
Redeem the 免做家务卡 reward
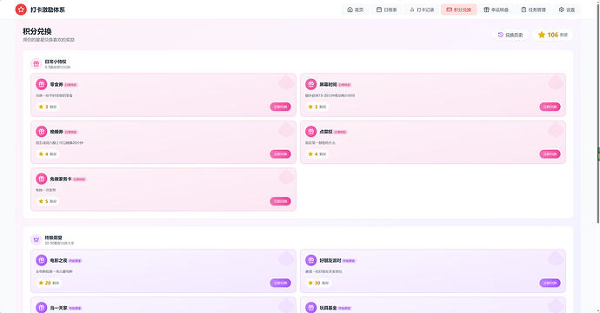(281, 201)
